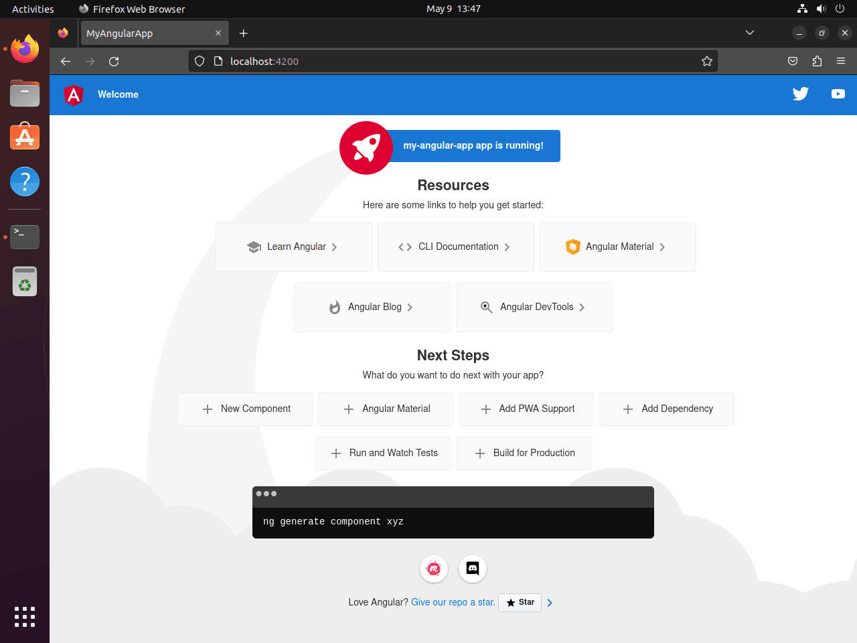
Task: Reload the page in Firefox
Action: [x=114, y=62]
